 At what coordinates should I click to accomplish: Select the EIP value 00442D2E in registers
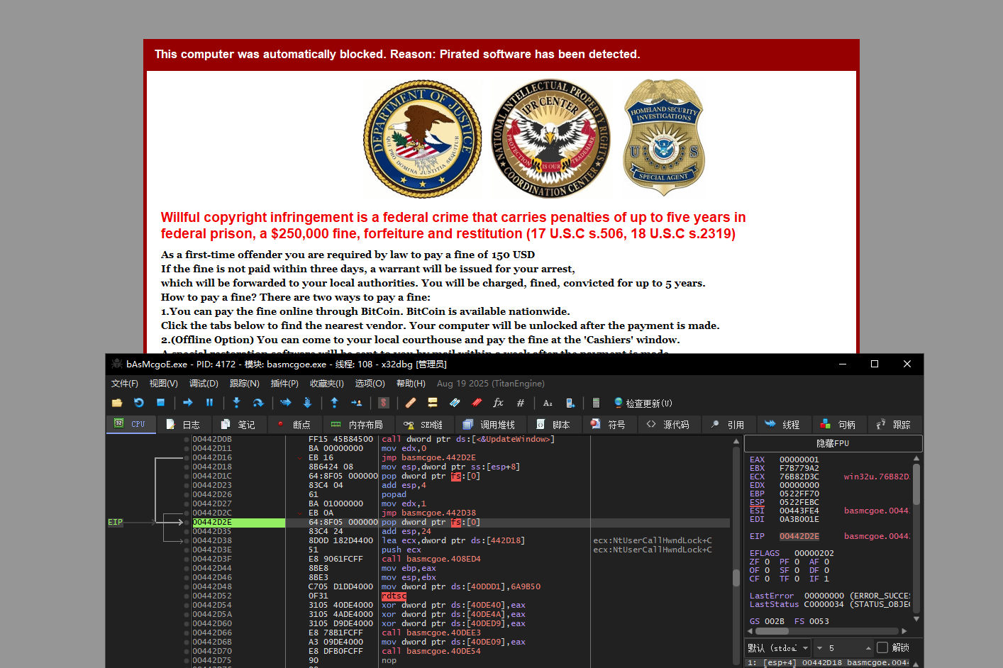coord(799,536)
